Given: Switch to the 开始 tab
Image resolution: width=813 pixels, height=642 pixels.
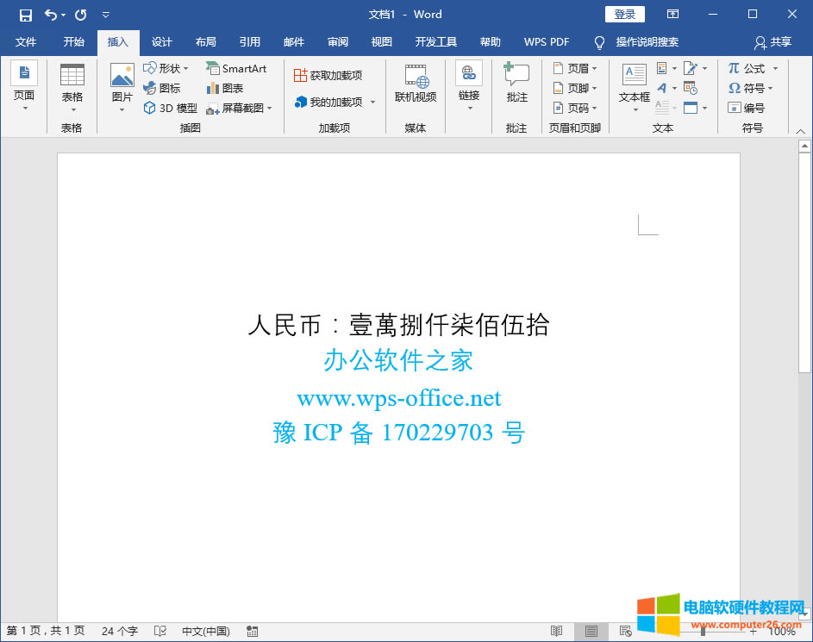Looking at the screenshot, I should [x=73, y=42].
